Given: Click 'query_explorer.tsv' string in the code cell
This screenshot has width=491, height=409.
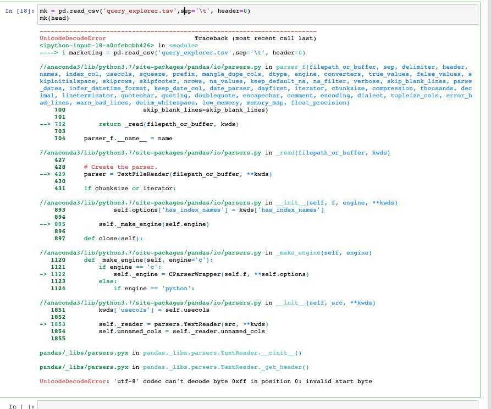Looking at the screenshot, I should [x=139, y=11].
